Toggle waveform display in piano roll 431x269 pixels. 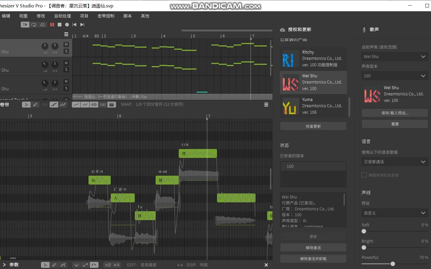click(94, 105)
